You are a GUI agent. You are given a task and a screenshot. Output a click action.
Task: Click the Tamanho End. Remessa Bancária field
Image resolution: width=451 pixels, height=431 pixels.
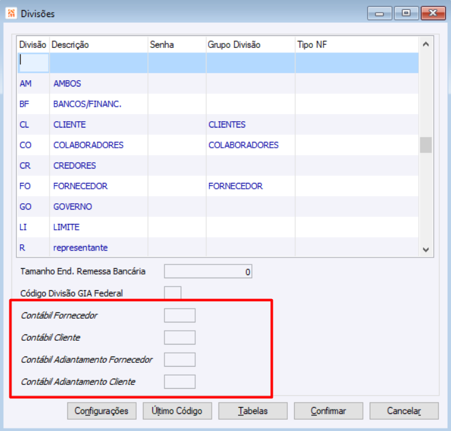(208, 271)
